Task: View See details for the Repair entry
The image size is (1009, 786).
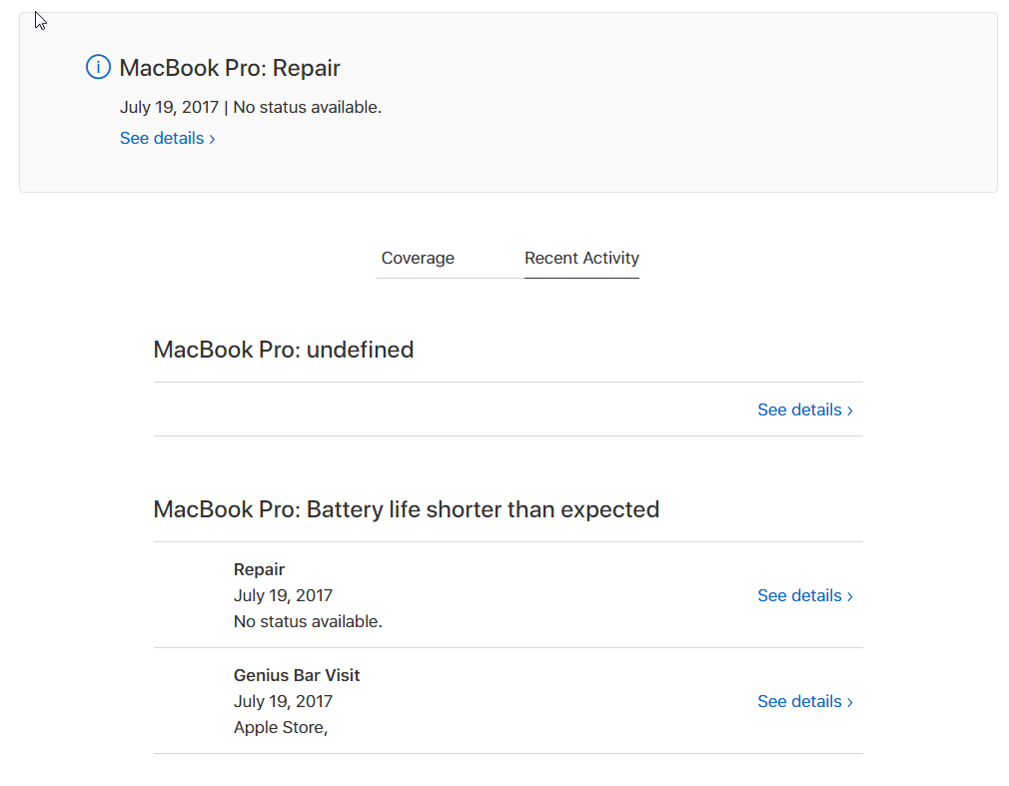Action: tap(805, 595)
